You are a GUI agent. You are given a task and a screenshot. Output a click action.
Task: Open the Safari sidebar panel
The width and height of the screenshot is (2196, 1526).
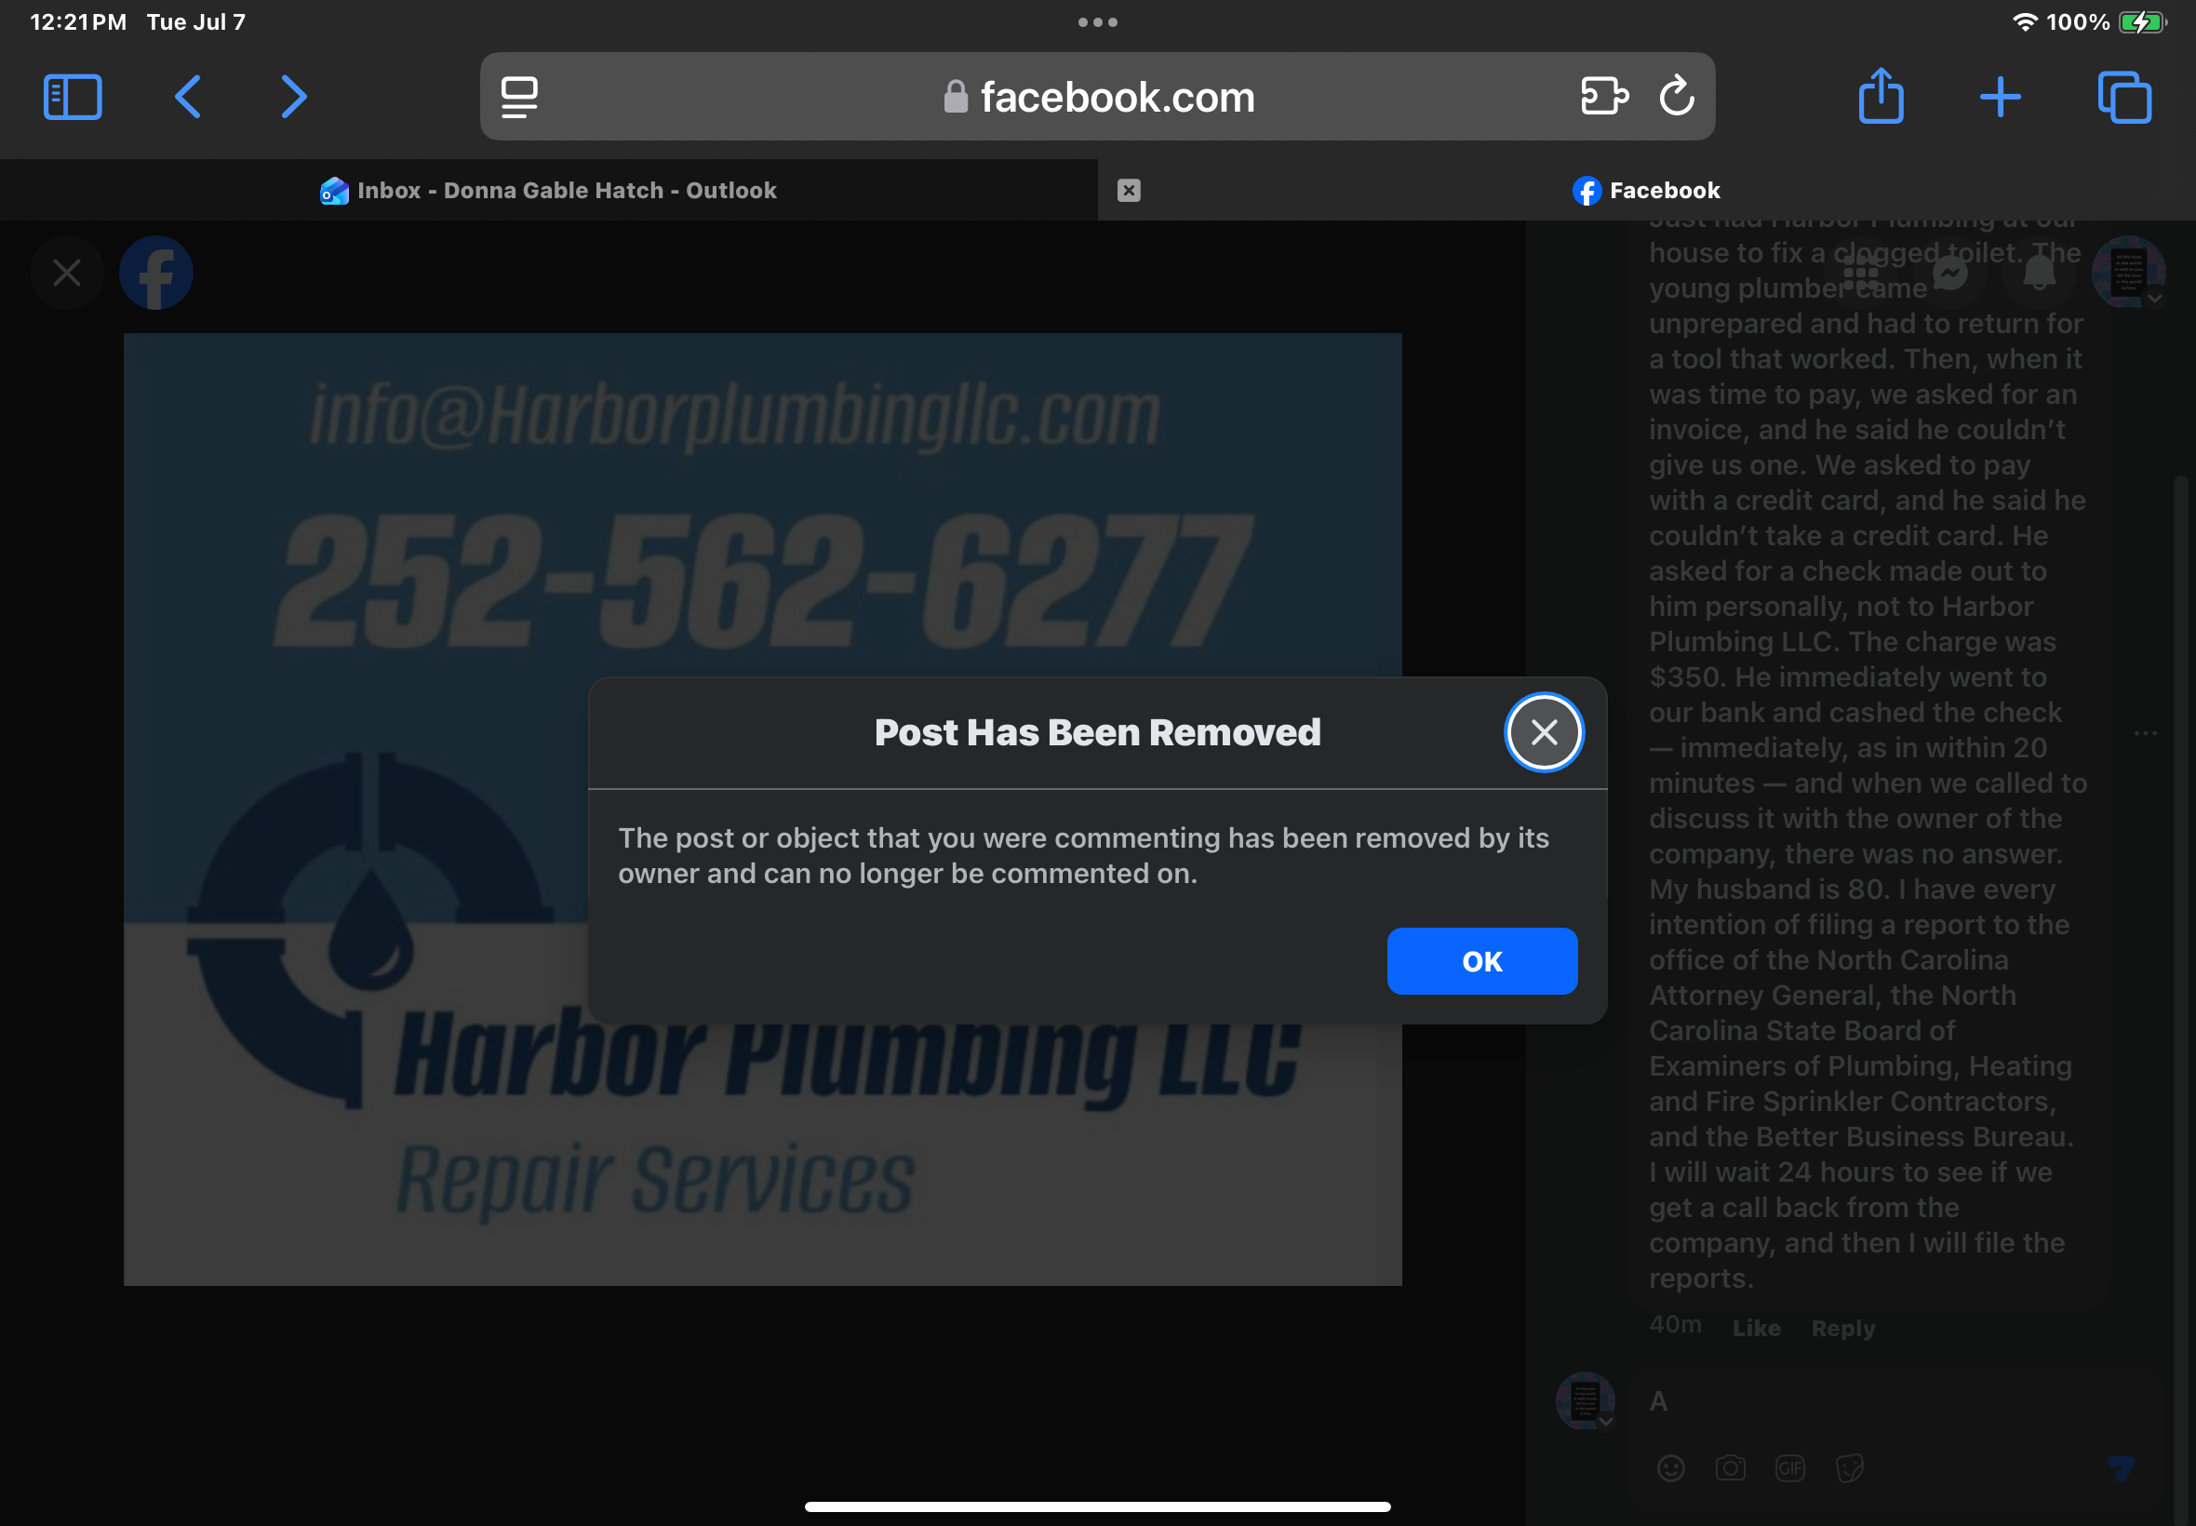coord(73,98)
